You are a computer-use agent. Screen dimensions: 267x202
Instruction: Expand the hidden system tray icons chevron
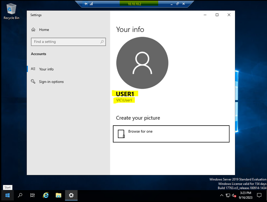tap(222, 195)
